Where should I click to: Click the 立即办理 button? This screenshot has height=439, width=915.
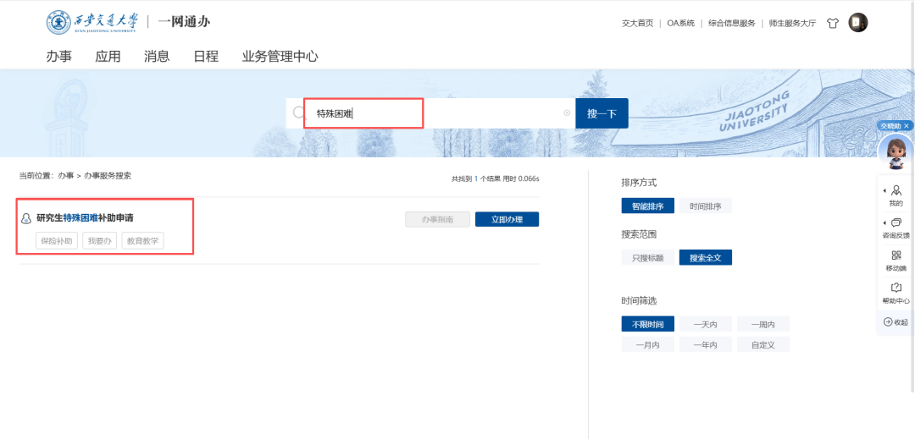[507, 220]
